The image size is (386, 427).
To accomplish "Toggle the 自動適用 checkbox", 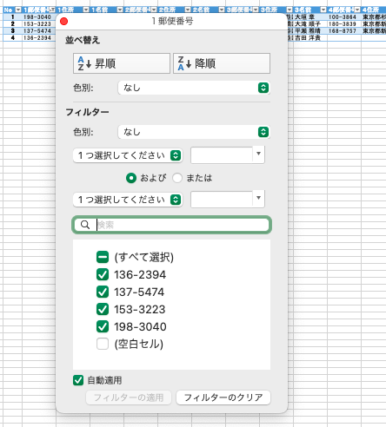I will click(78, 380).
